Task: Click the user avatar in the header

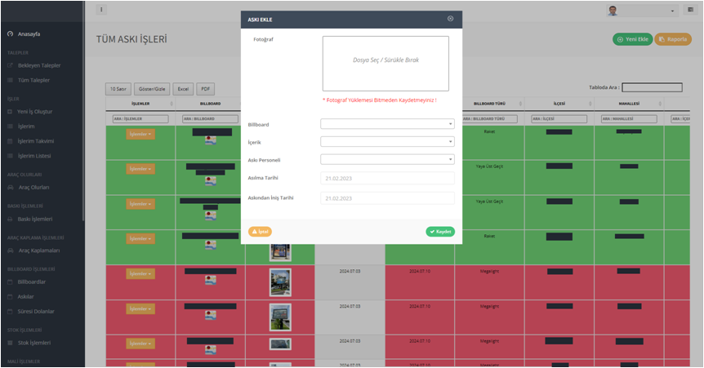Action: [613, 10]
